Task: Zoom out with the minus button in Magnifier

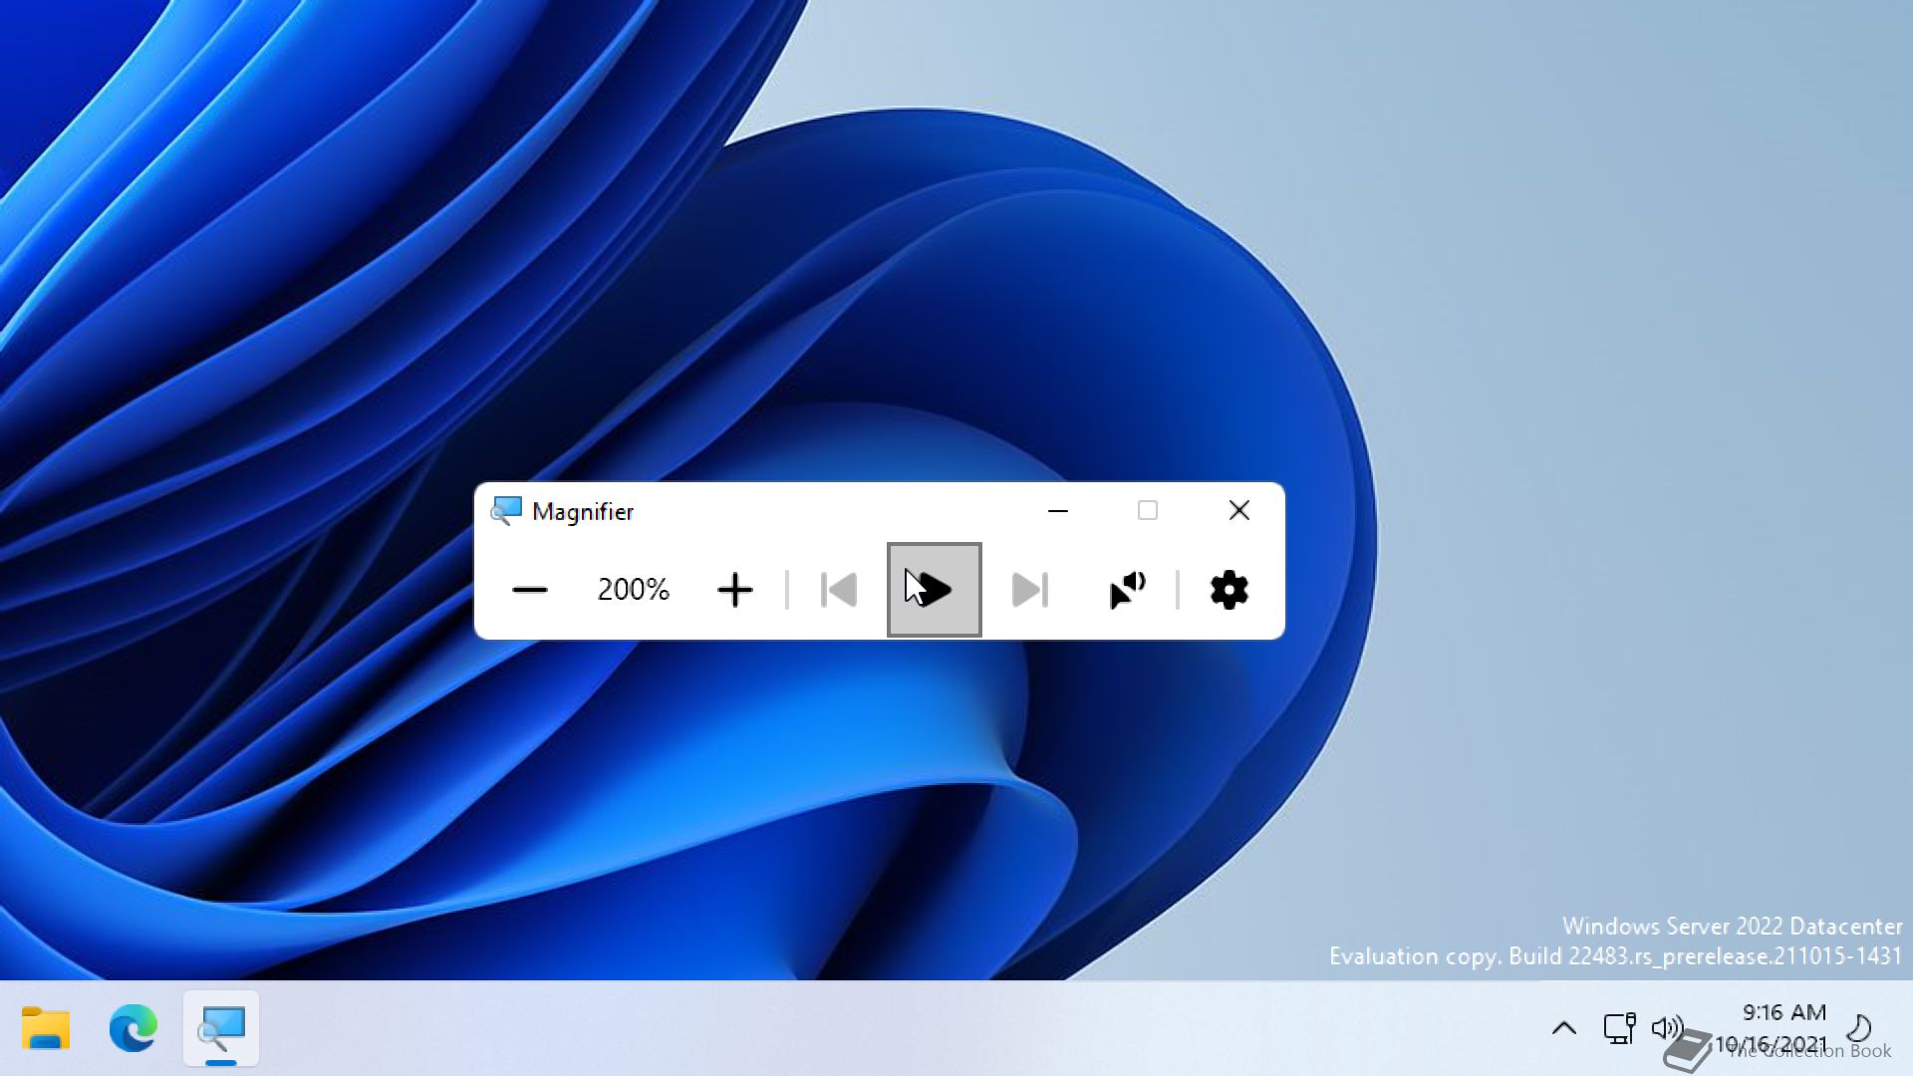Action: coord(530,590)
